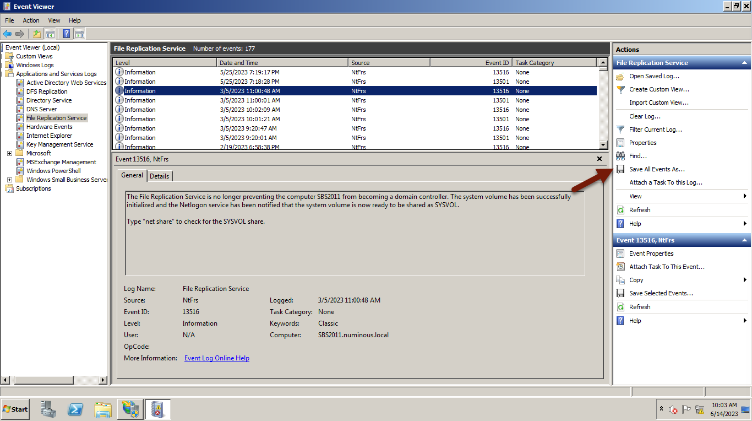This screenshot has width=752, height=421.
Task: Select Custom Views in console tree
Action: (34, 56)
